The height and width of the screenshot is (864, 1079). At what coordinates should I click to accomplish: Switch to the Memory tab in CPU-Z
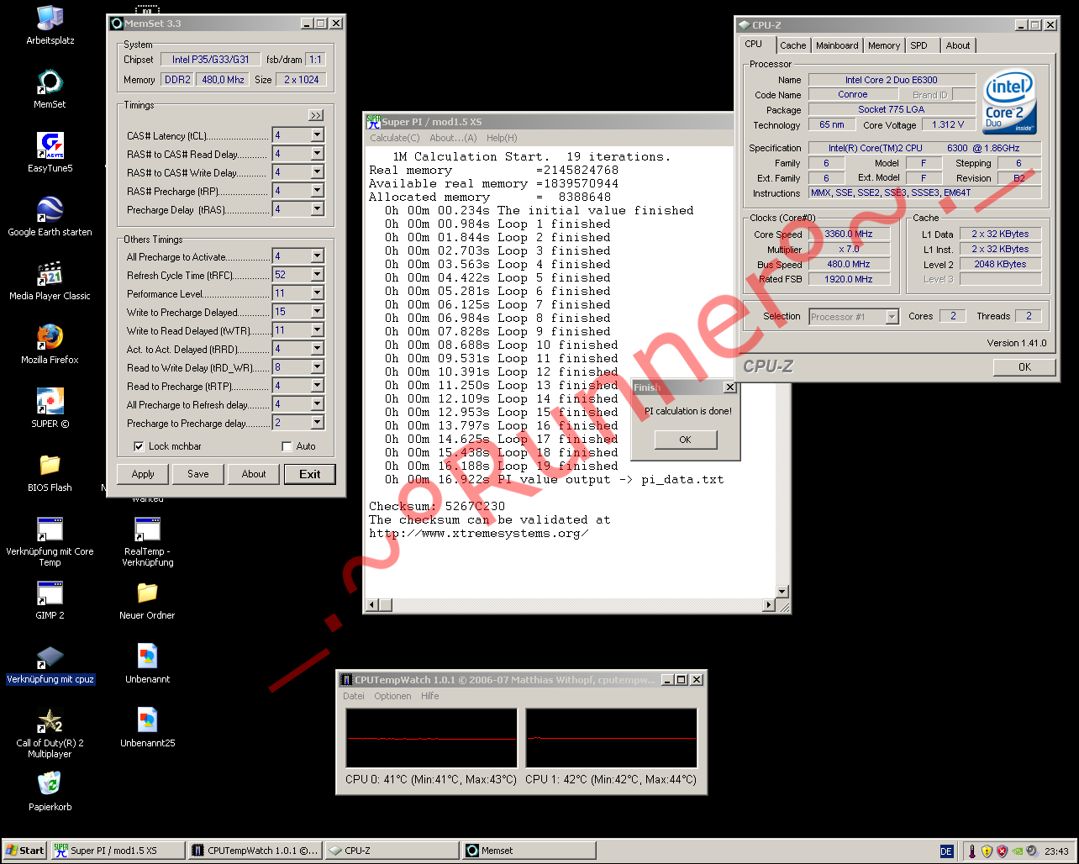click(884, 45)
